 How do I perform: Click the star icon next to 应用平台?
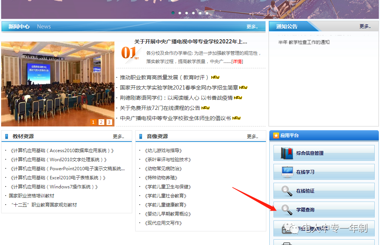pos(276,136)
